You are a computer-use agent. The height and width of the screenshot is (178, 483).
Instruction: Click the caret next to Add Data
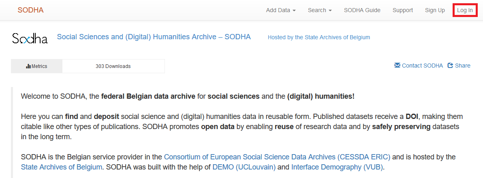pyautogui.click(x=294, y=11)
